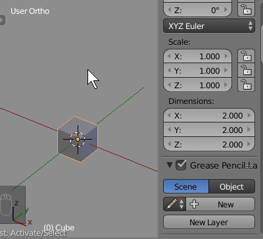The width and height of the screenshot is (263, 239).
Task: Increase Scale X with right arrow
Action: 226,56
